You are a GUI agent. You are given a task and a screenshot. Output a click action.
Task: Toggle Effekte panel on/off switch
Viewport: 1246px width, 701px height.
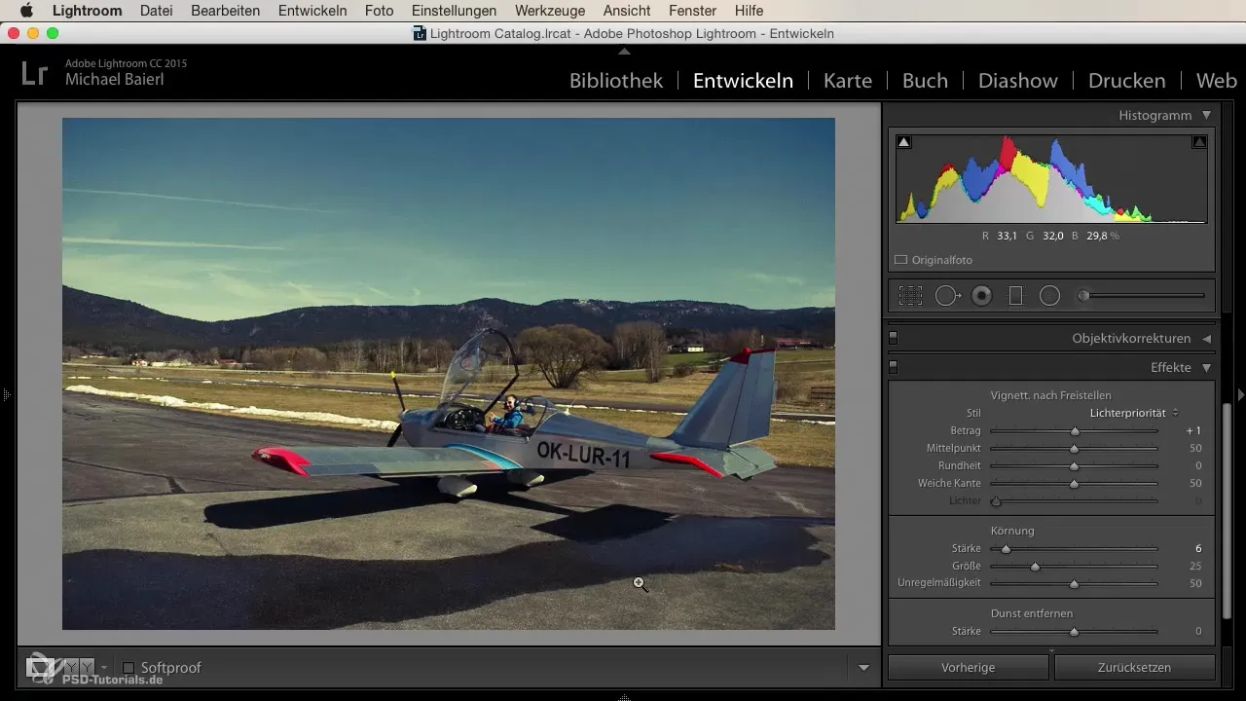tap(894, 368)
